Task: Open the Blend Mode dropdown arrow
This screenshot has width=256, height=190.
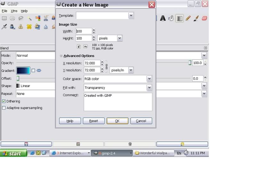Action: tap(204, 55)
